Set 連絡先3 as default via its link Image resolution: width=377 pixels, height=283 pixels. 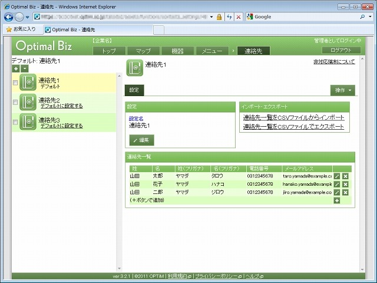(61, 126)
